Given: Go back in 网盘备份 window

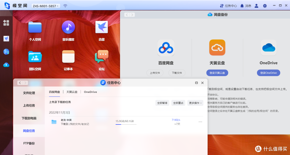Looking at the screenshot, I should 127,15.
